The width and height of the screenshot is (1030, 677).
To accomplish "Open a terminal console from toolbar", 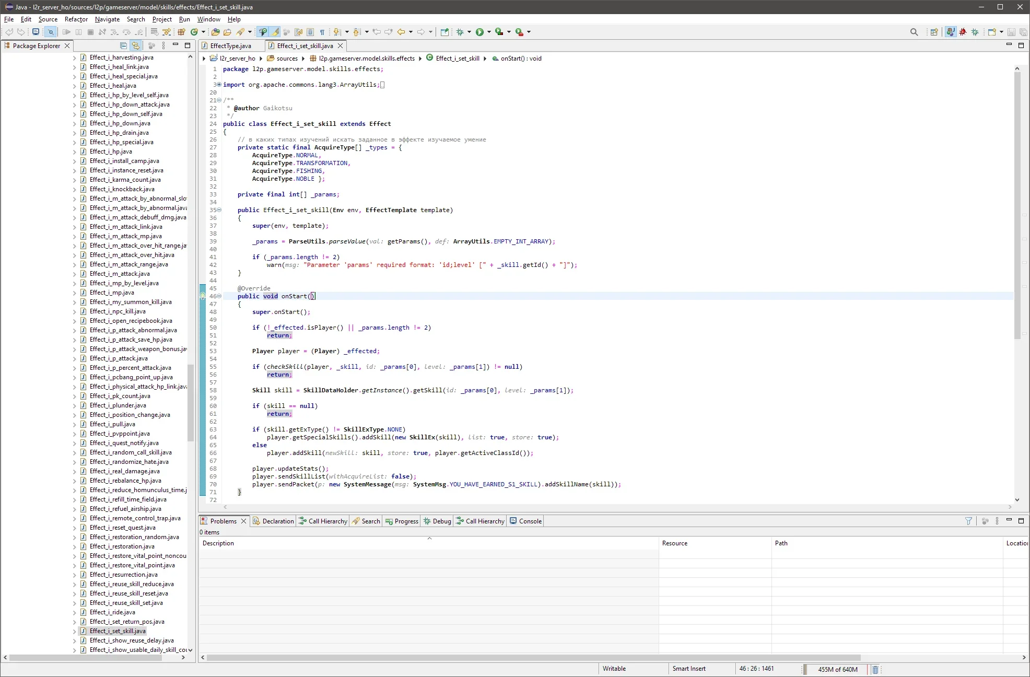I will [x=36, y=32].
